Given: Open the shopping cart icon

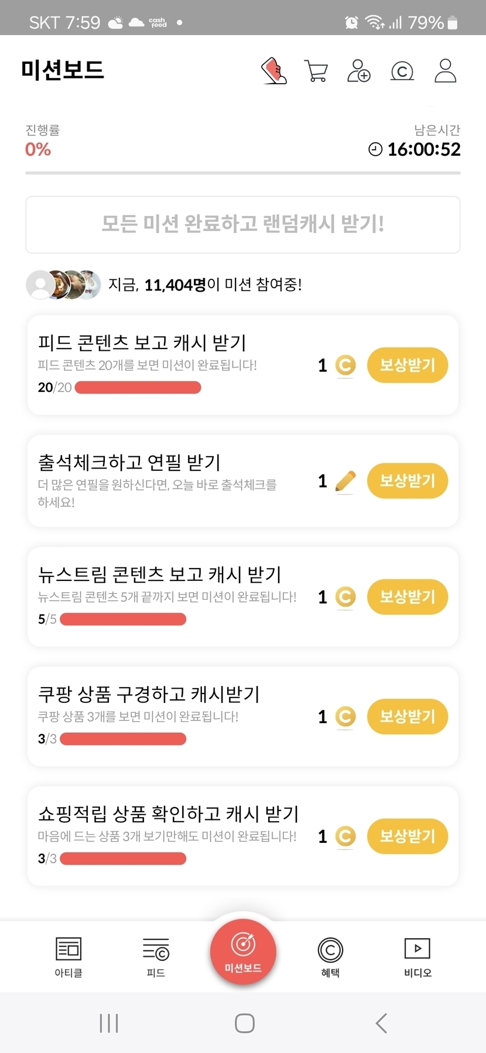Looking at the screenshot, I should (316, 71).
